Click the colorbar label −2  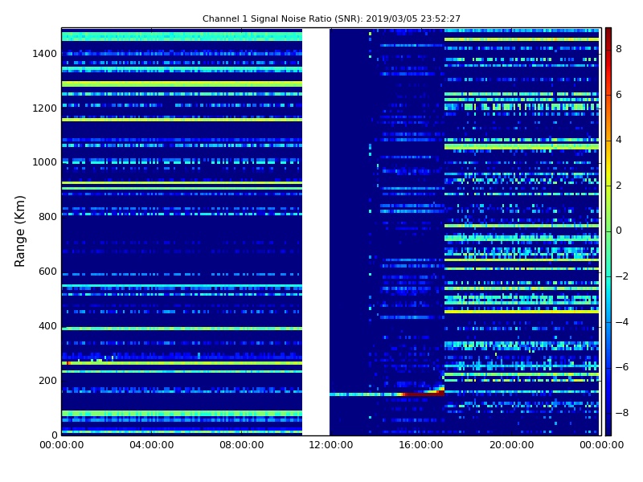(621, 276)
